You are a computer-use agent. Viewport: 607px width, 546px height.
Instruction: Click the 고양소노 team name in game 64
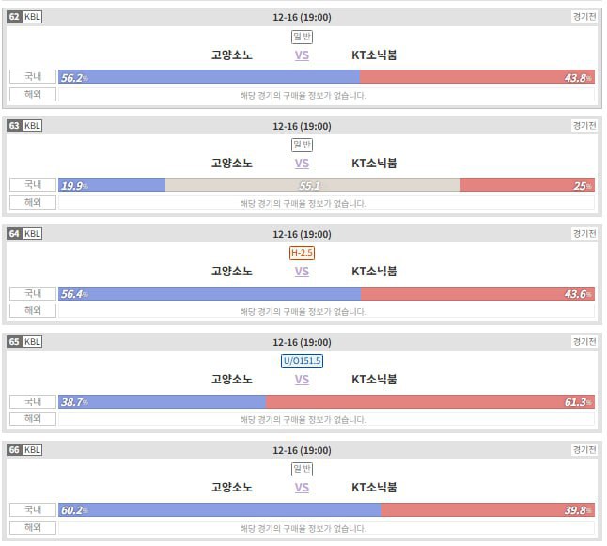(x=232, y=272)
